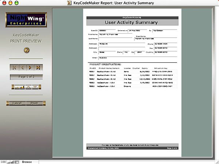
Task: Zoom in using the large mountains icon
Action: [x=22, y=87]
